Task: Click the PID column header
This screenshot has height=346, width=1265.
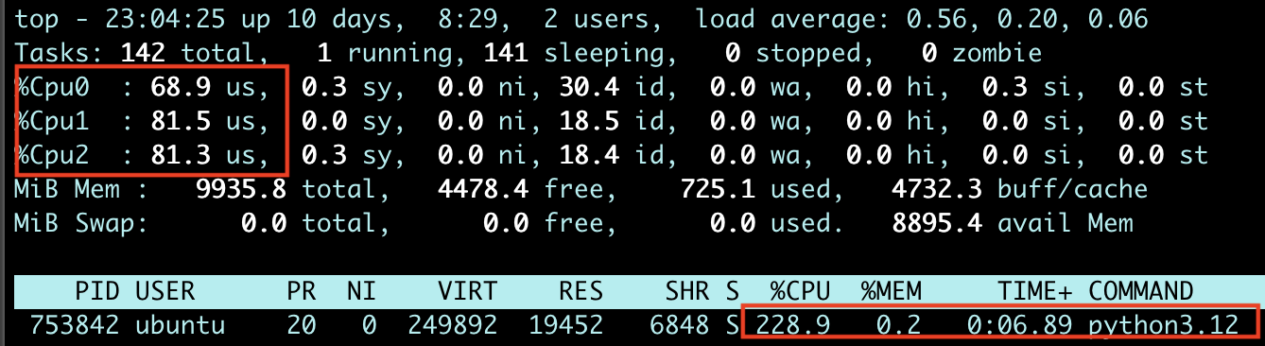Action: pyautogui.click(x=97, y=290)
